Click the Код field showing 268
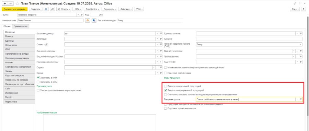The height and width of the screenshot is (131, 309). click(97, 15)
